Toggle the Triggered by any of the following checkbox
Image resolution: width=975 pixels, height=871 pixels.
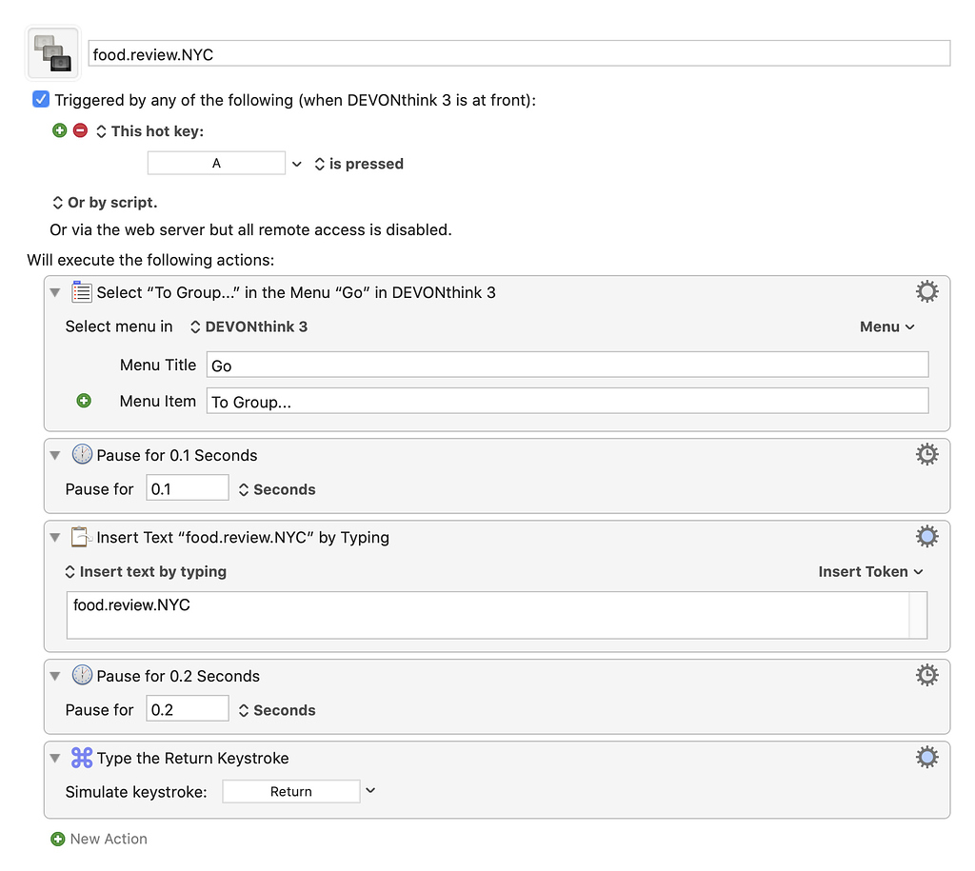click(39, 99)
